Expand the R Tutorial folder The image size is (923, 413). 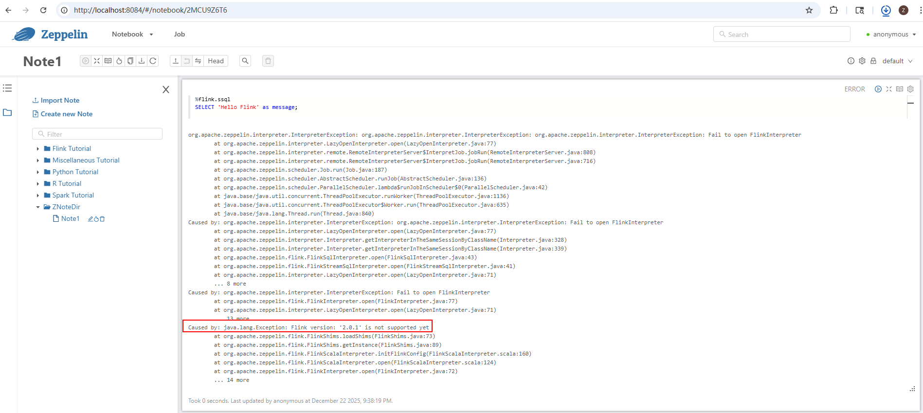pos(38,183)
